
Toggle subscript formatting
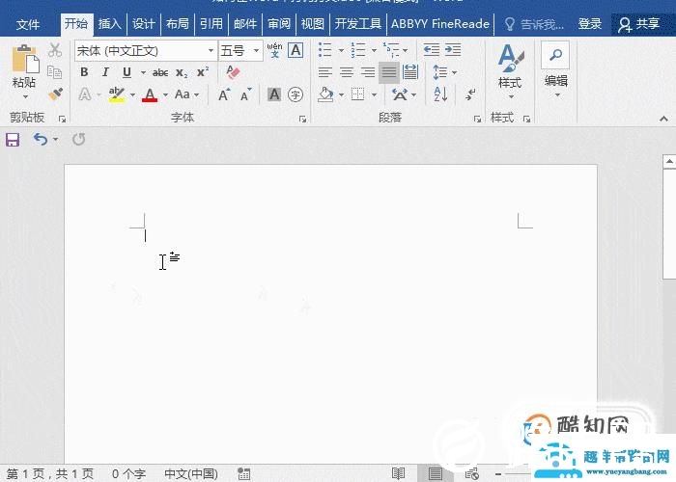point(182,72)
